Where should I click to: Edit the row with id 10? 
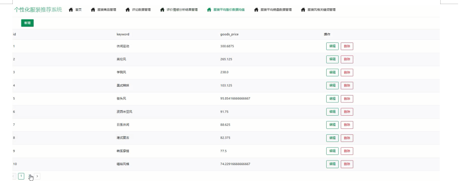(x=332, y=164)
